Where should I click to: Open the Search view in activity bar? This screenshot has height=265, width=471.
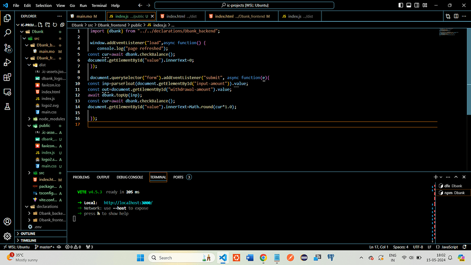click(x=7, y=33)
